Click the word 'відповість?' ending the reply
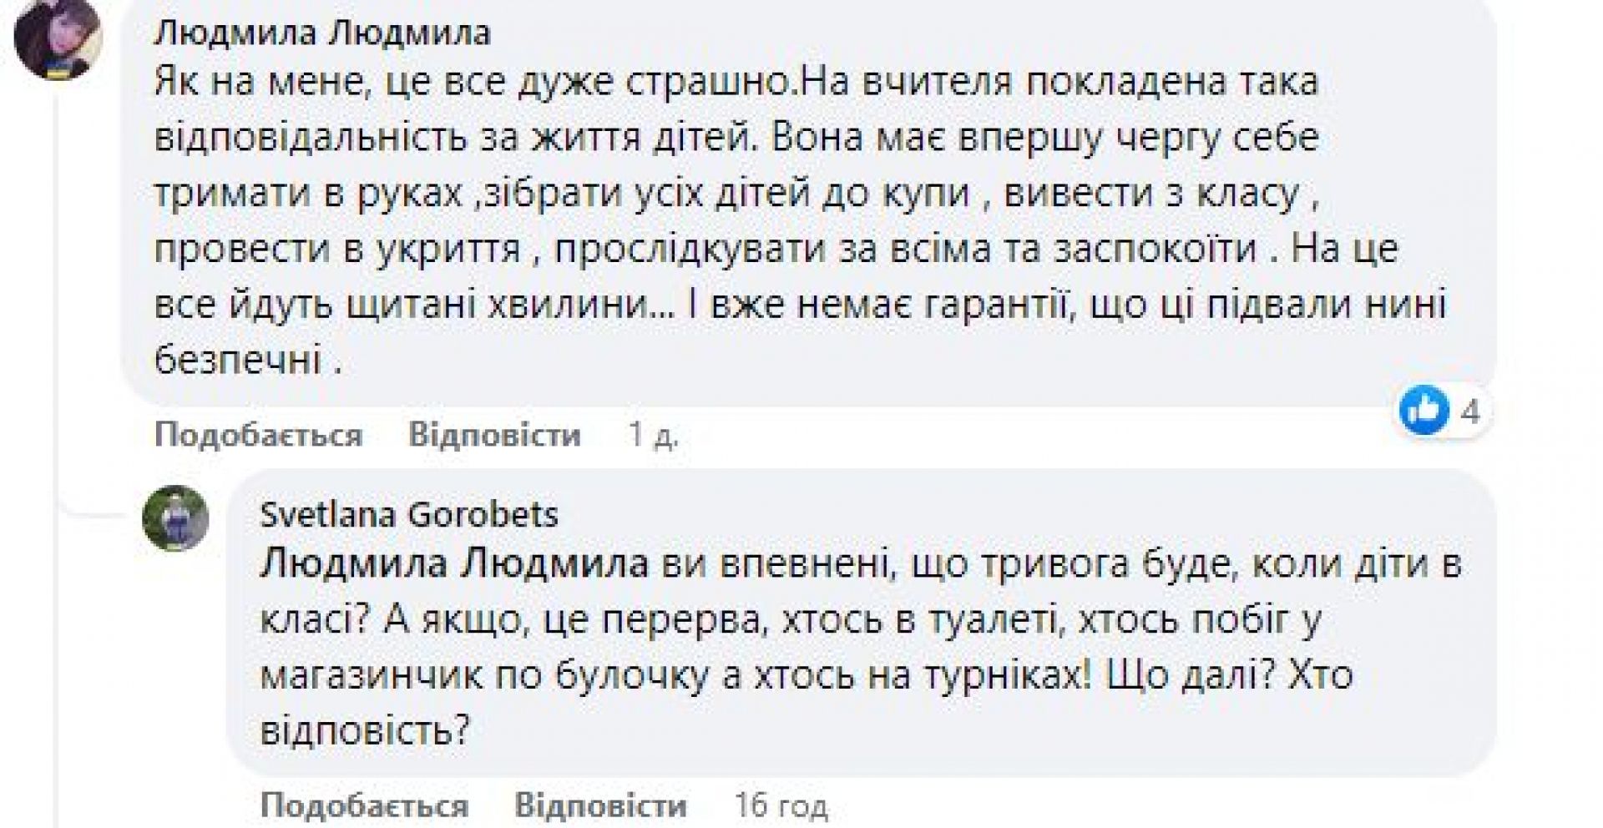 pos(366,731)
